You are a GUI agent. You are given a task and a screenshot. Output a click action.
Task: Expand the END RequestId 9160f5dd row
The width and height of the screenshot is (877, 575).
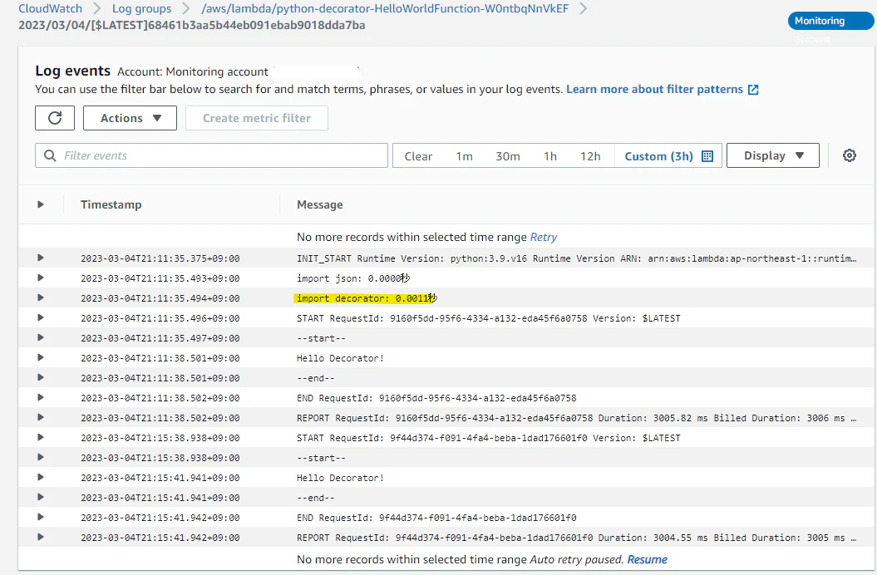coord(40,398)
